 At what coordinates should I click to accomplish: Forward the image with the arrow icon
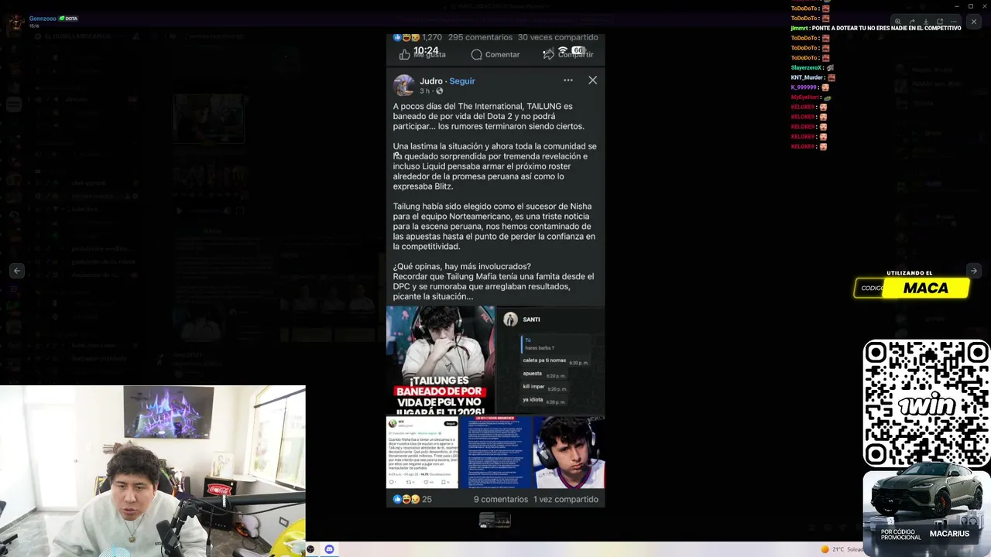911,22
